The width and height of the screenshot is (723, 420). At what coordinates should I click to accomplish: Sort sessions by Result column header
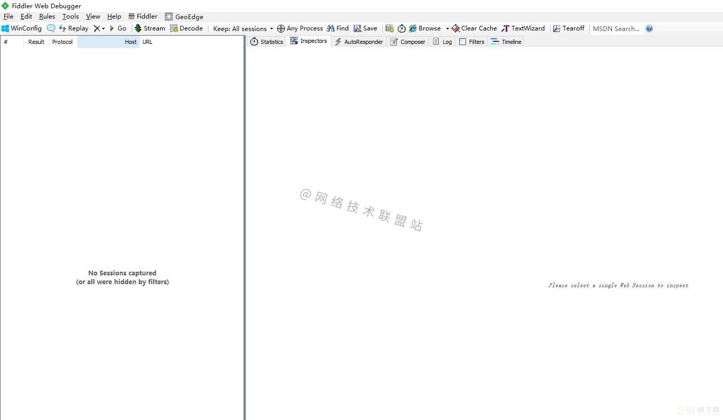[36, 42]
